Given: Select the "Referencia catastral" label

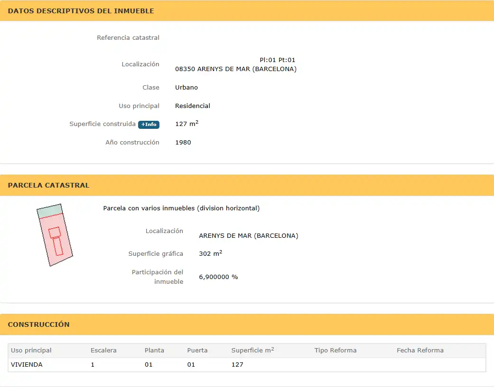Looking at the screenshot, I should point(128,38).
